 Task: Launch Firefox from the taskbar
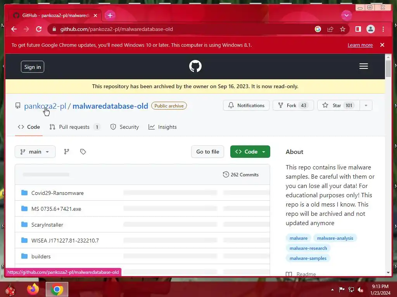(33, 289)
